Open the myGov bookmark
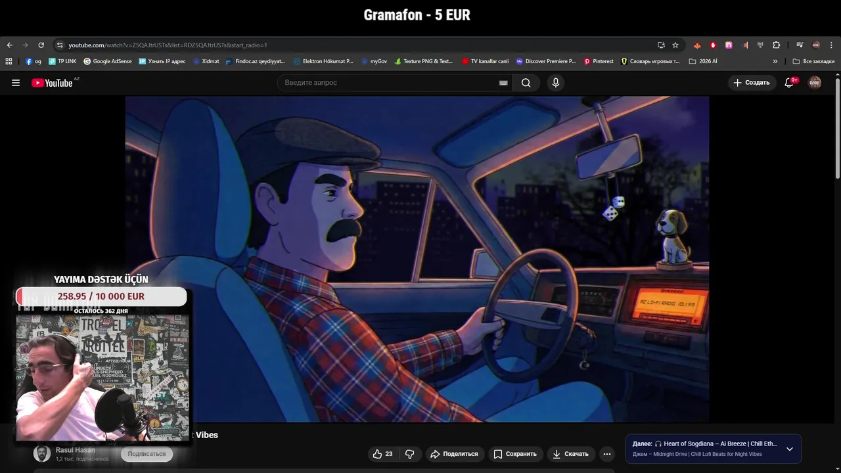The width and height of the screenshot is (841, 473). 374,61
